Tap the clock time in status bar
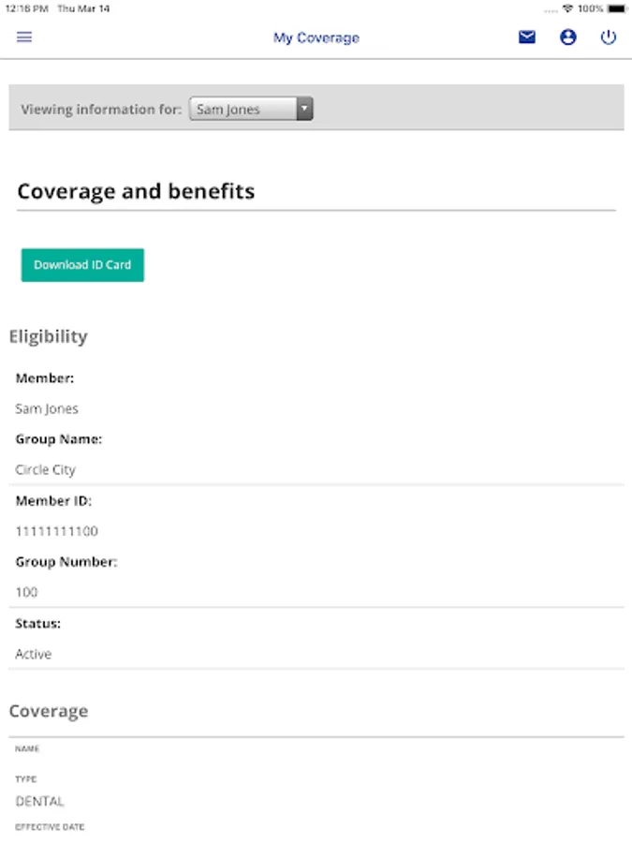This screenshot has height=843, width=632. 24,8
